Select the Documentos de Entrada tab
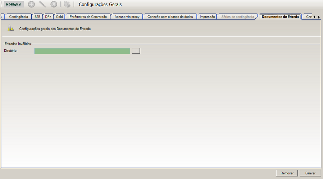 pyautogui.click(x=280, y=17)
